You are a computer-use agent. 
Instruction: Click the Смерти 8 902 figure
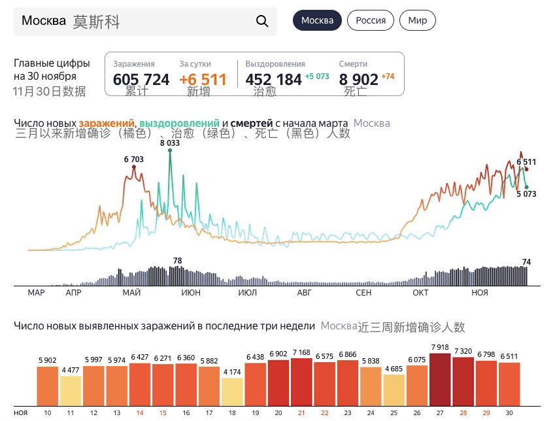point(358,80)
